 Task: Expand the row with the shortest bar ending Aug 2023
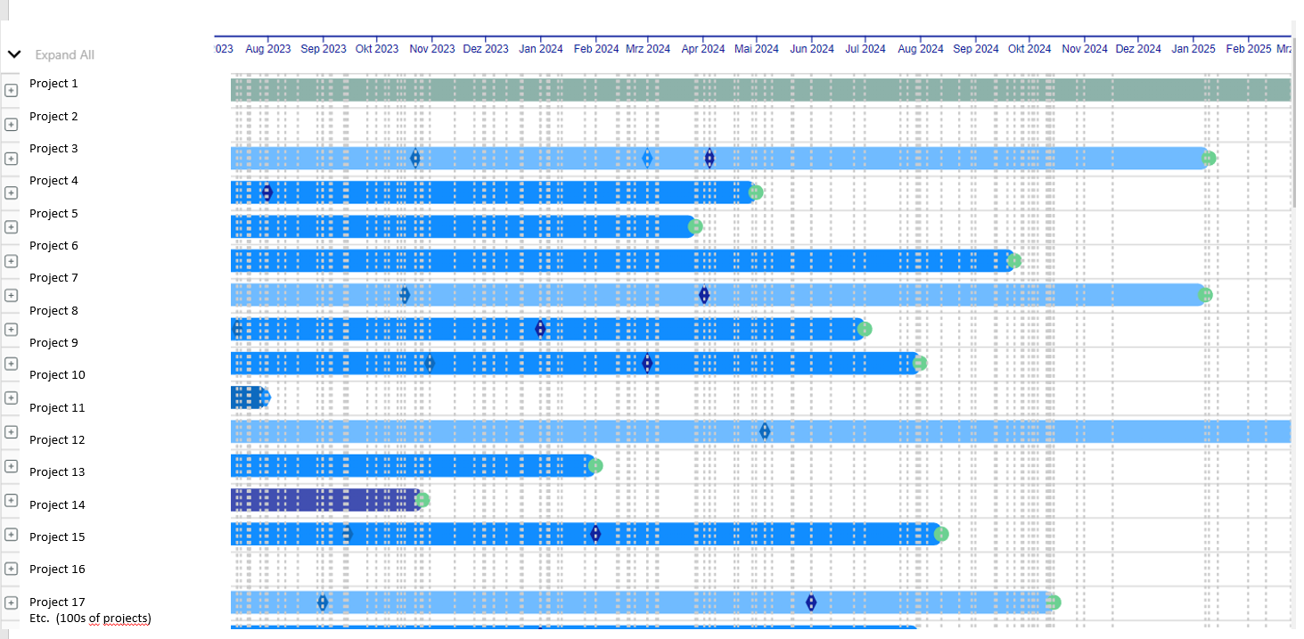pos(11,397)
